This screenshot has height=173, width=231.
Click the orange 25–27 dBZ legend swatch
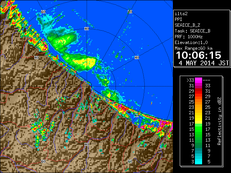199,102
